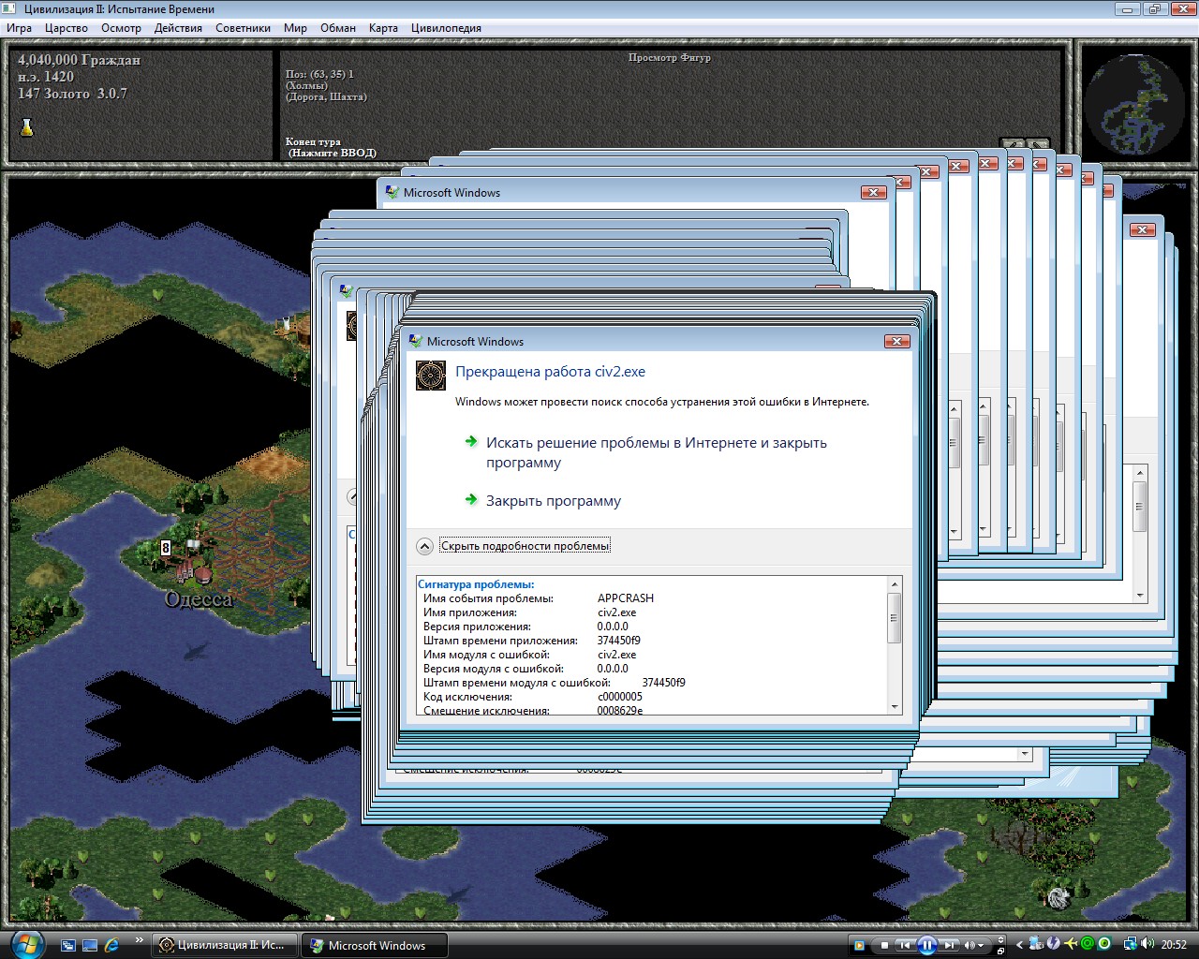Click the '(Дорога, Шахта)' terrain line

tap(326, 96)
